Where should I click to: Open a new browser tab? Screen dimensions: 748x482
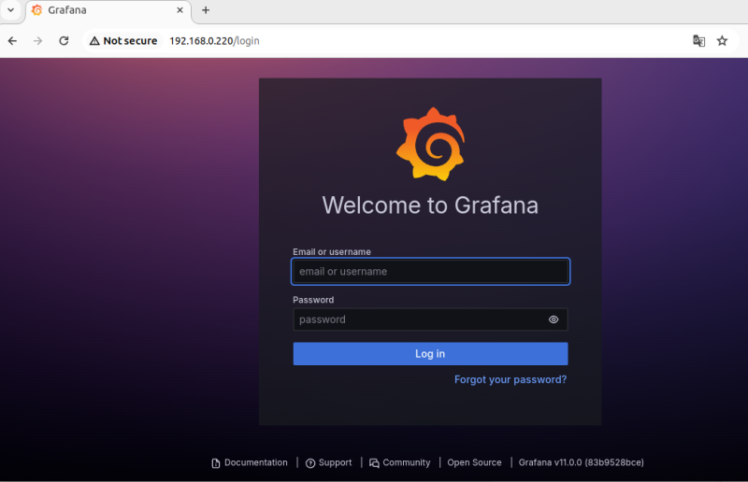206,10
